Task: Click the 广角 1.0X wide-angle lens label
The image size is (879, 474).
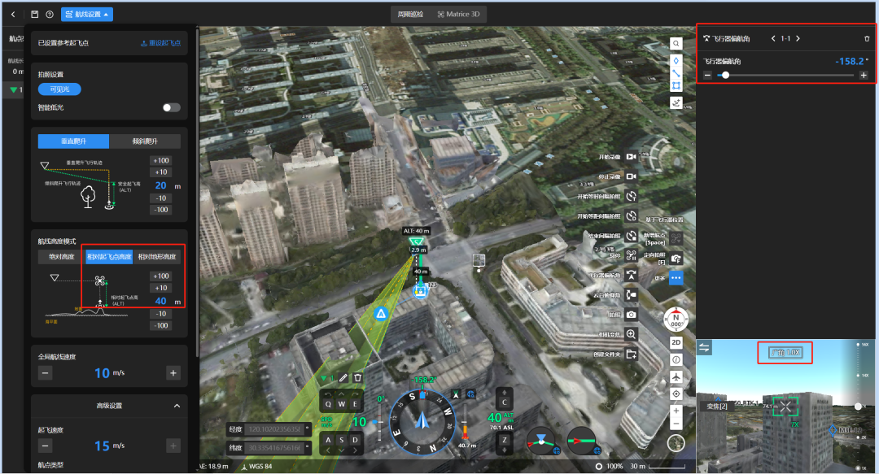Action: 785,352
